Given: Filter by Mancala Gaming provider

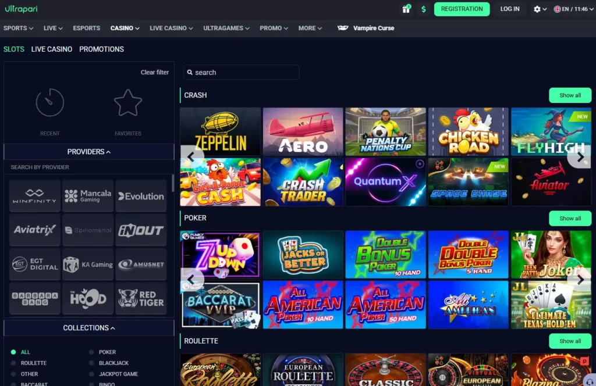Looking at the screenshot, I should pyautogui.click(x=88, y=196).
